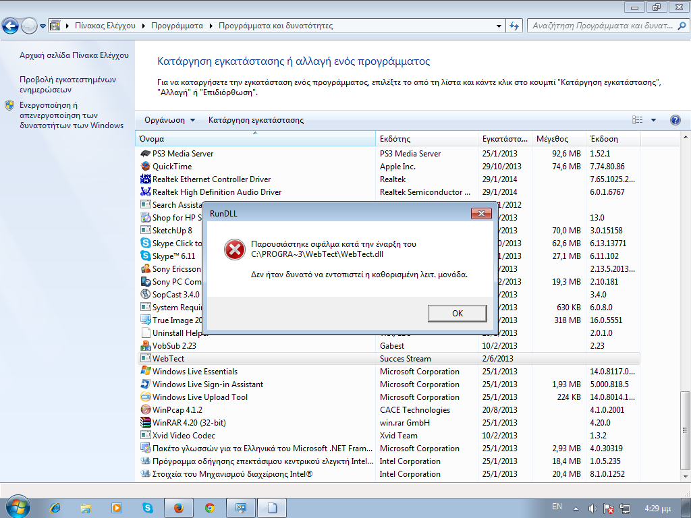The height and width of the screenshot is (518, 691).
Task: Close the RunDLL error dialog
Action: point(481,214)
